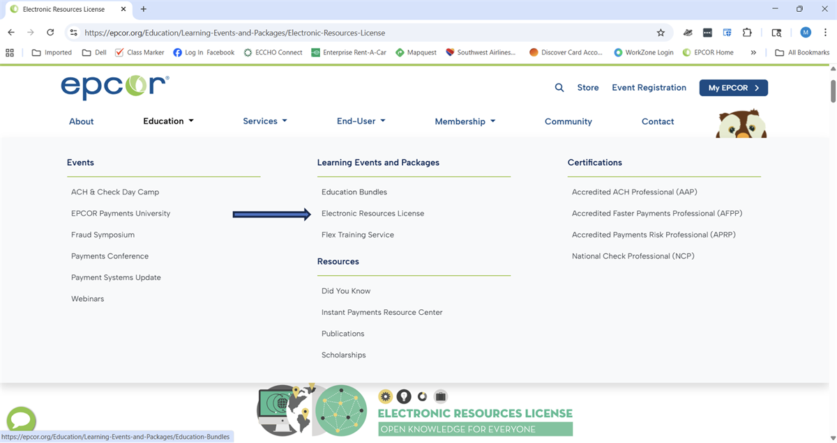This screenshot has width=837, height=443.
Task: Select Fraud Symposium
Action: [103, 235]
